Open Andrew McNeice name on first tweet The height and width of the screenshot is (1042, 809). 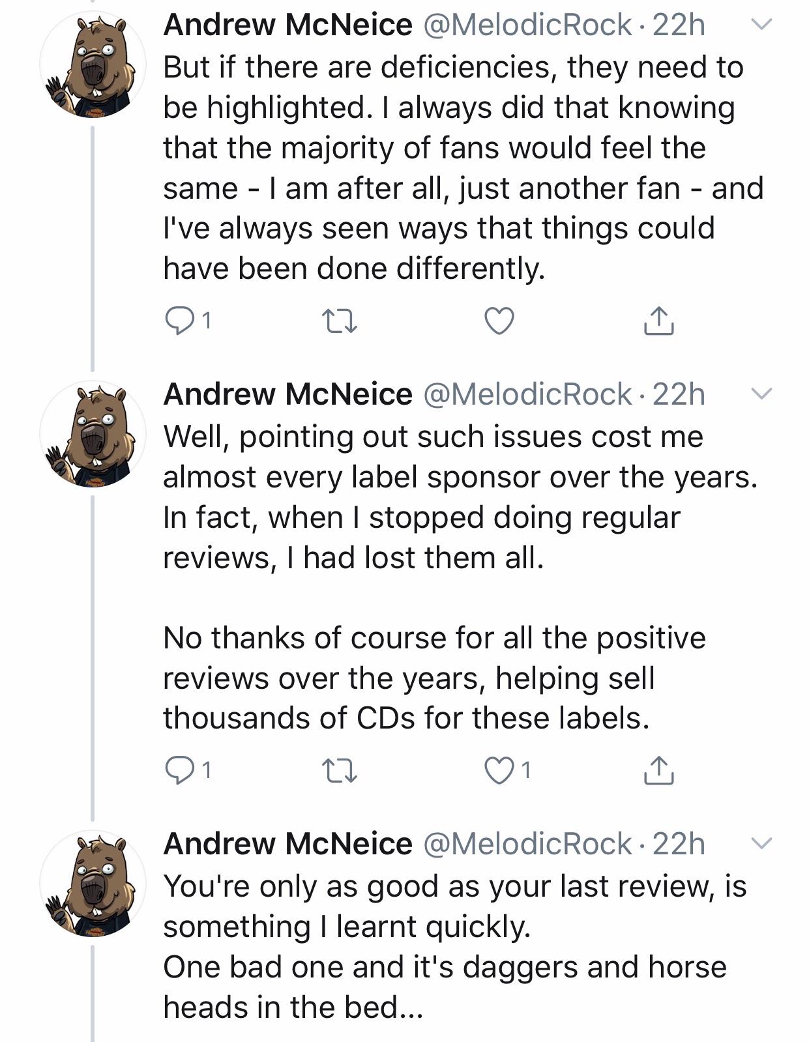(x=287, y=25)
